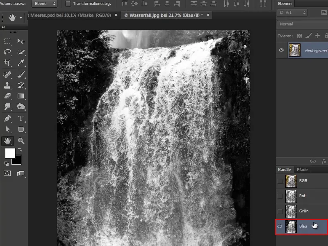Viewport: 328px width, 246px height.
Task: Select the Sponge tool
Action: 21,107
